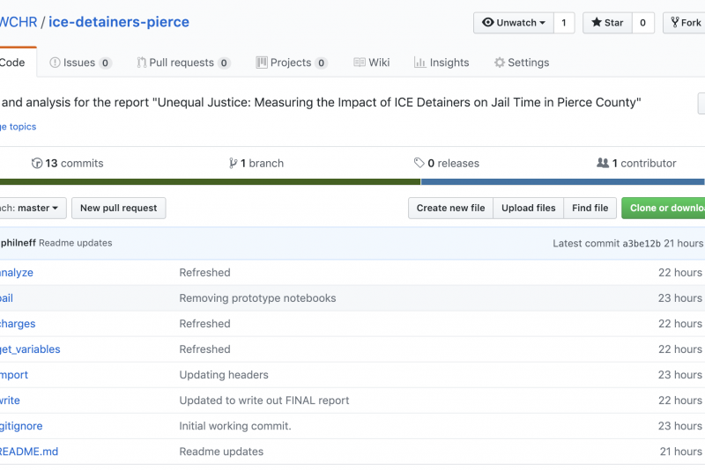Click the branch icon
The height and width of the screenshot is (470, 705).
(x=233, y=164)
